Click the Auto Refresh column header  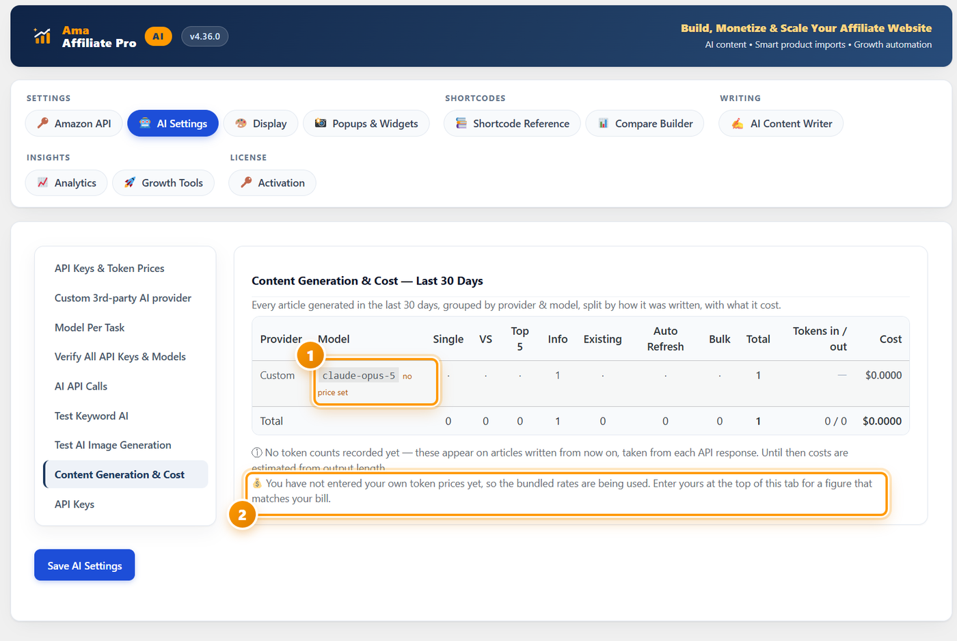(x=665, y=339)
